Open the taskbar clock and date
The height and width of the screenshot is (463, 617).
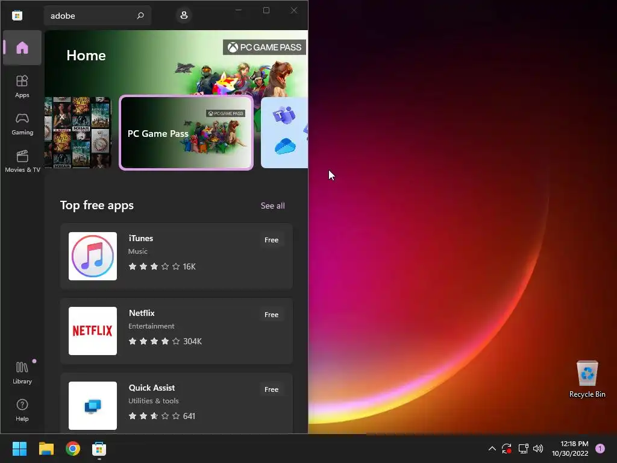[x=570, y=449]
